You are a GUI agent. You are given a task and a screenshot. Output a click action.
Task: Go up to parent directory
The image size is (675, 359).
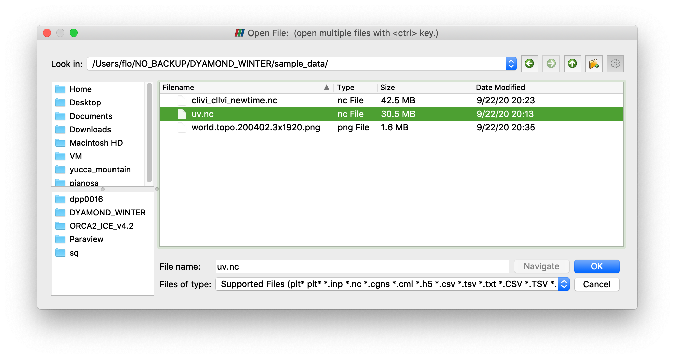572,64
